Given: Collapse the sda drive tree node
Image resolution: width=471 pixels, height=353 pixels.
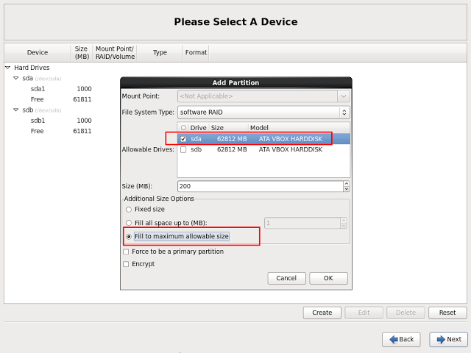Looking at the screenshot, I should tap(16, 78).
